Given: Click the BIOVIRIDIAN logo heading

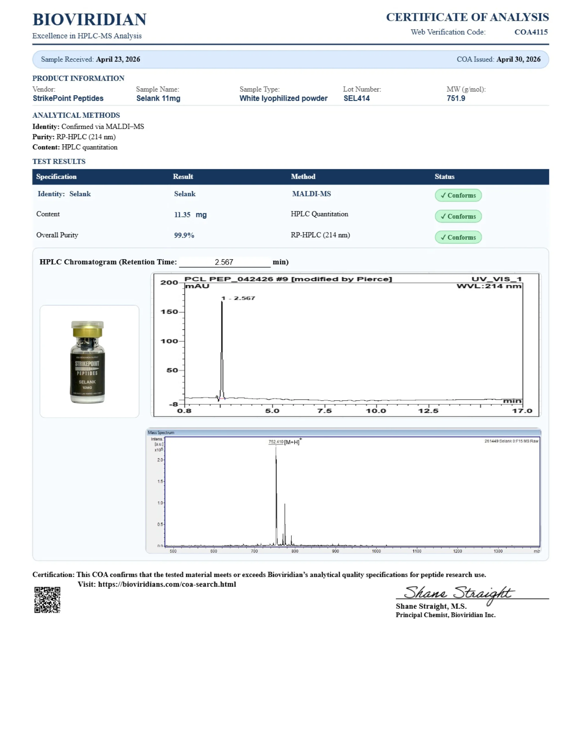Looking at the screenshot, I should coord(90,20).
